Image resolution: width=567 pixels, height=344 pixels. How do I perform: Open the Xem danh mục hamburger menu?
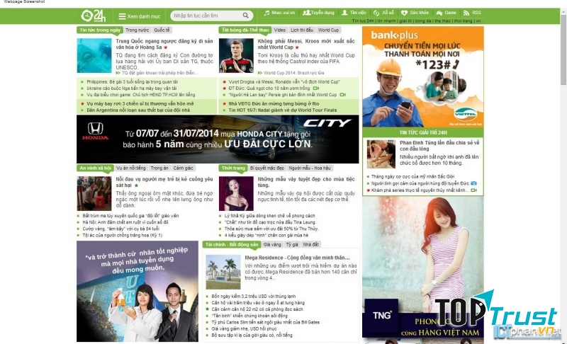point(139,16)
